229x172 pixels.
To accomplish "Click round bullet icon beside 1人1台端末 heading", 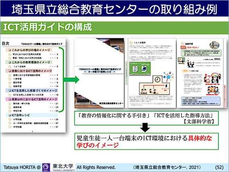I will coord(130,43).
